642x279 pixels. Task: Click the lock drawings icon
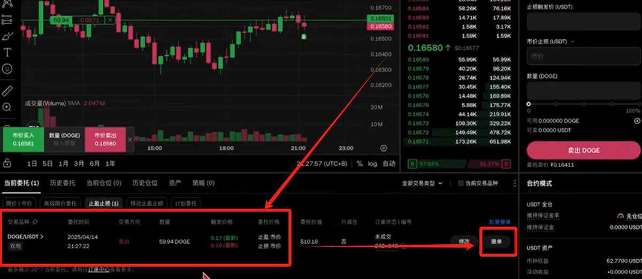tap(7, 163)
